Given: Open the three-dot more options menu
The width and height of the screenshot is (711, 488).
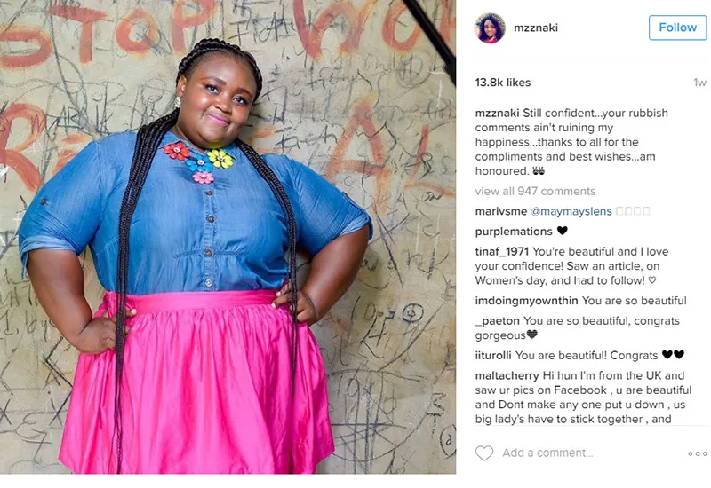Looking at the screenshot, I should 697,453.
